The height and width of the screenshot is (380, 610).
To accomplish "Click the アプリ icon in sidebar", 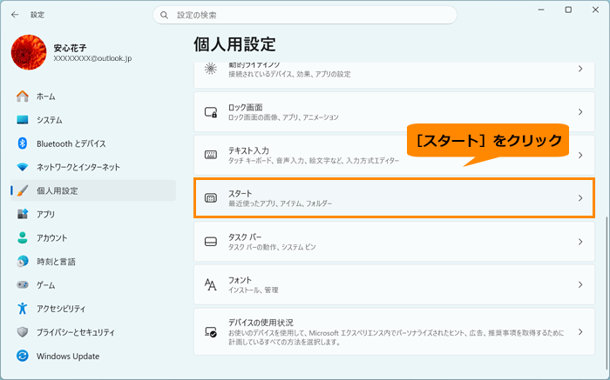I will coord(23,214).
